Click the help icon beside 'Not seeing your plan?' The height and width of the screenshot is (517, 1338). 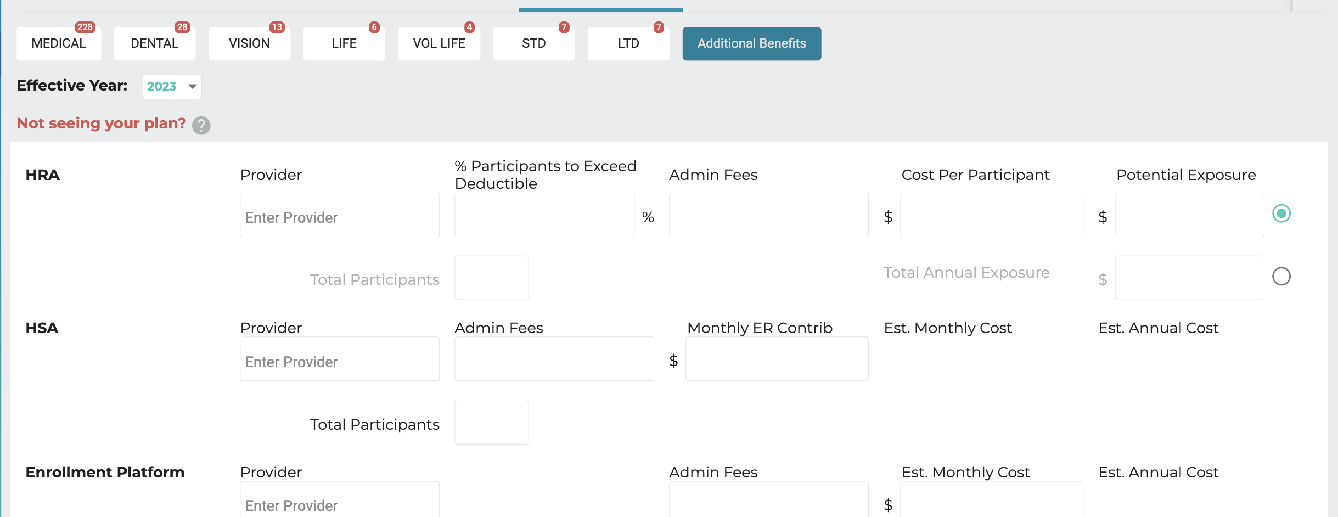(x=201, y=125)
